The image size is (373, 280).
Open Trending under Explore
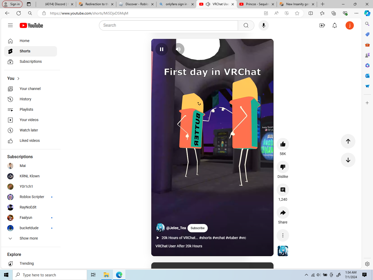(31, 263)
